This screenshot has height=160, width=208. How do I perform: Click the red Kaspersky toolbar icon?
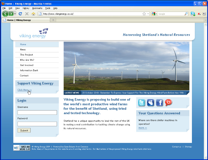coord(199,14)
